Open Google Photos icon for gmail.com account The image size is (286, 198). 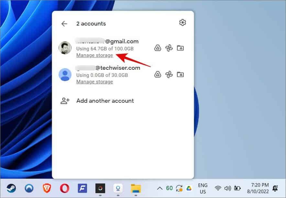coord(169,48)
